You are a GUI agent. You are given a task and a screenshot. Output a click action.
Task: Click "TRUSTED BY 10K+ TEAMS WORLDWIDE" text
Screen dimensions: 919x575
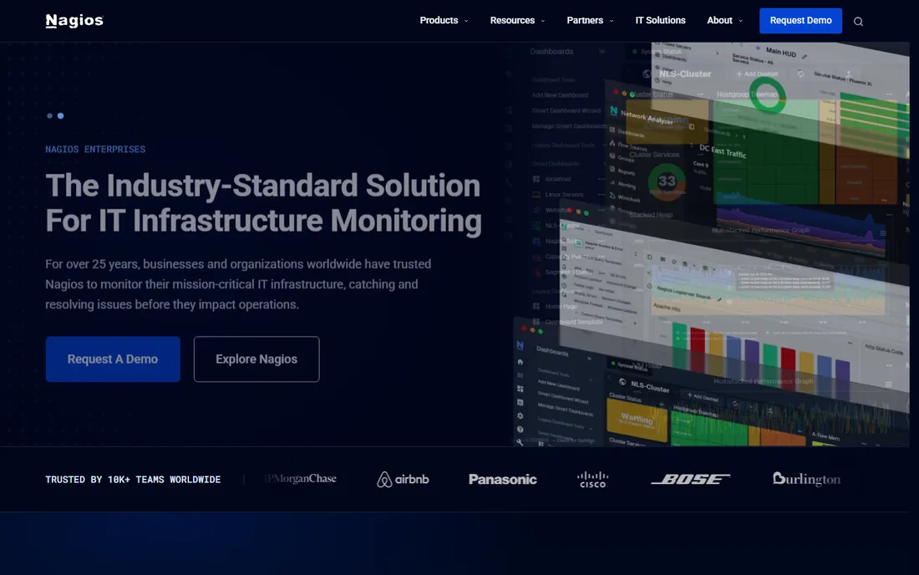click(x=133, y=480)
